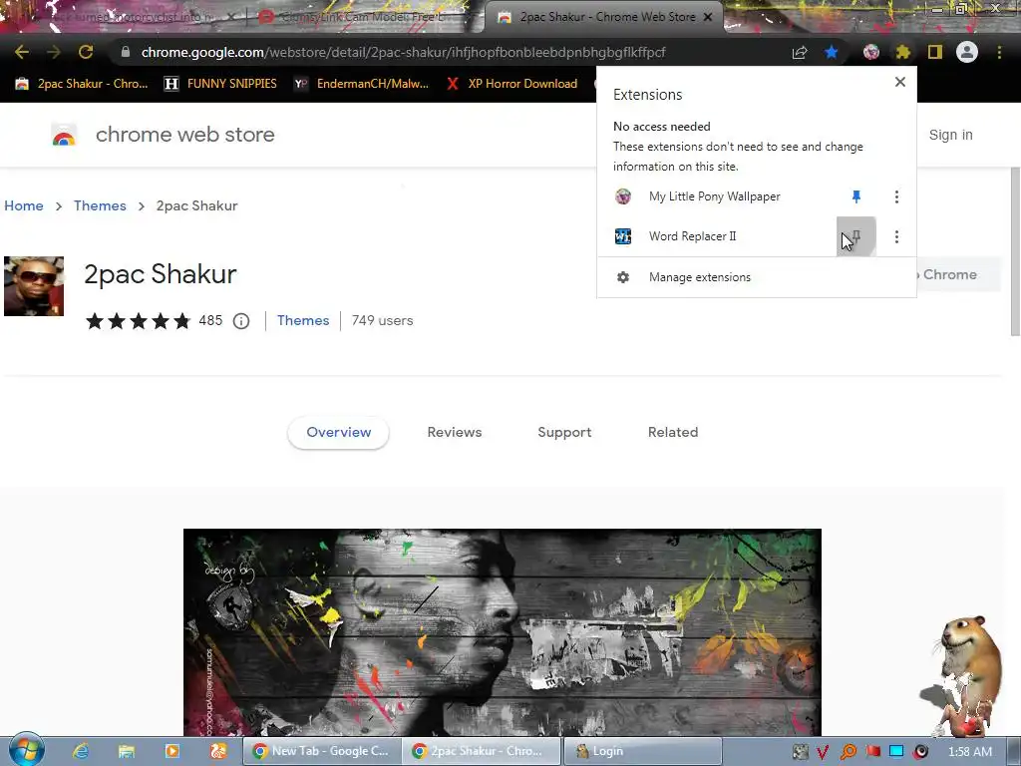Click the browser back arrow
The width and height of the screenshot is (1021, 766).
coord(22,52)
